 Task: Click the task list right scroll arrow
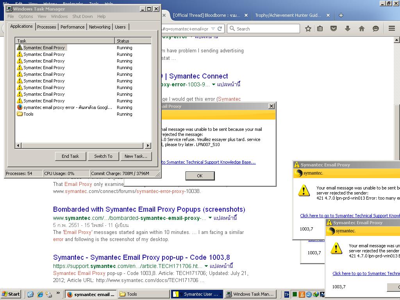(148, 145)
